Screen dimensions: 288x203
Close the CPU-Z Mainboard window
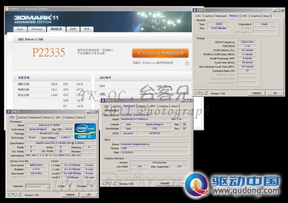(191, 100)
